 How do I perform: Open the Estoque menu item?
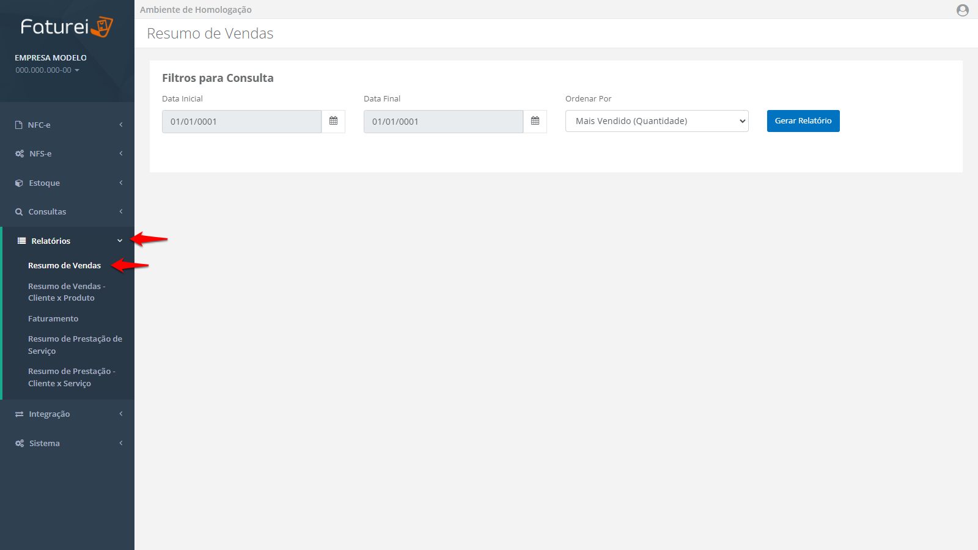[67, 183]
